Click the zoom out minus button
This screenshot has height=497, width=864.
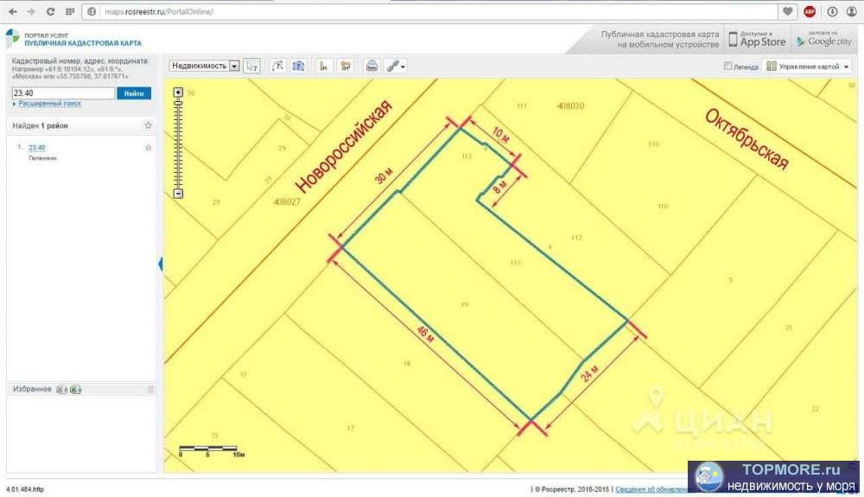tap(179, 194)
